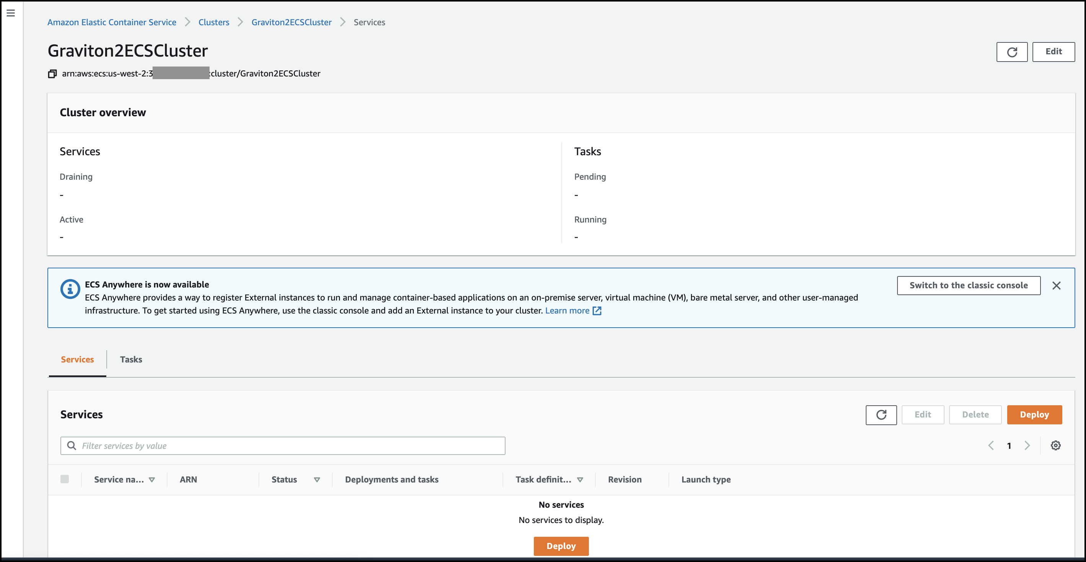Open the Graviton2ECSCluster breadcrumb link
This screenshot has width=1086, height=562.
coord(291,22)
